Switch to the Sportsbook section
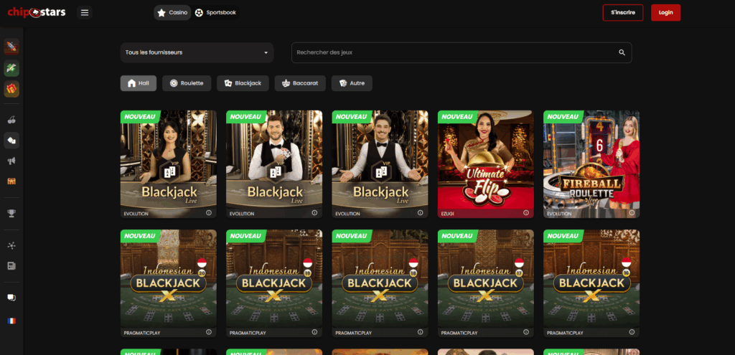Image resolution: width=735 pixels, height=355 pixels. pos(216,13)
